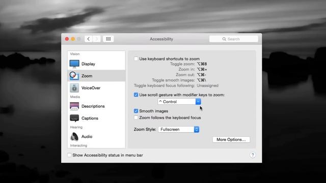Click More Options button

[x=231, y=140]
